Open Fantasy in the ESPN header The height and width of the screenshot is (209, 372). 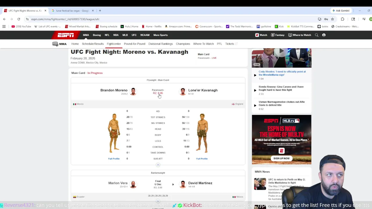(x=278, y=35)
